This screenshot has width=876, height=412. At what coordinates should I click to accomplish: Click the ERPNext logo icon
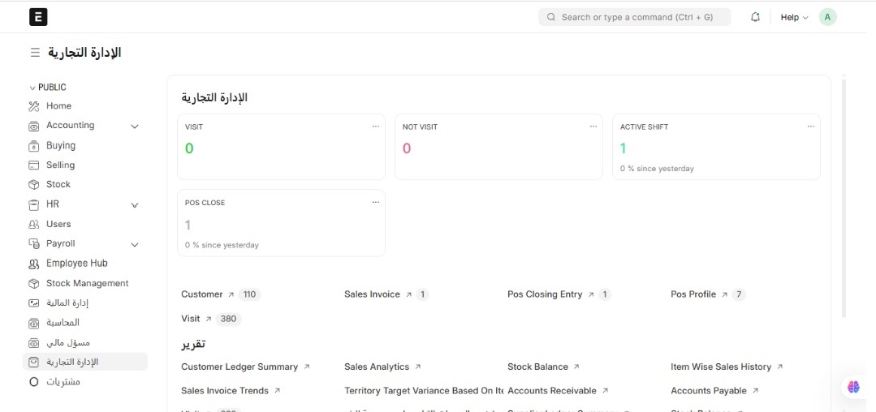tap(38, 17)
